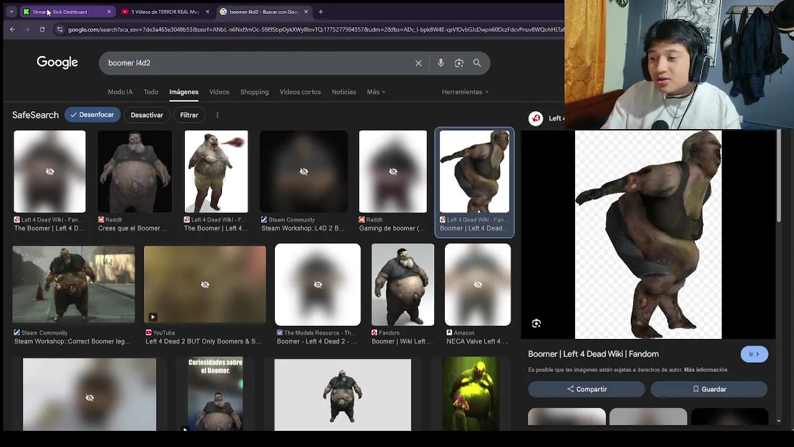Reveal the blurred Steam Workshop L4D 2 image
794x447 pixels.
tap(304, 171)
